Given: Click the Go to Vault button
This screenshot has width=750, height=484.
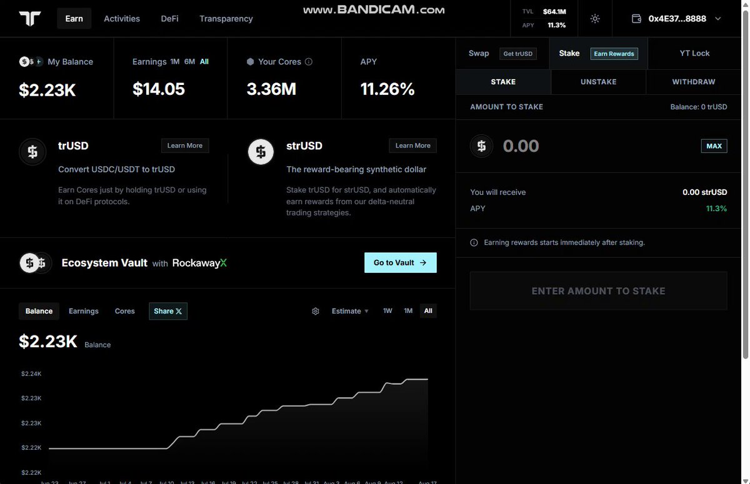Looking at the screenshot, I should [x=401, y=263].
